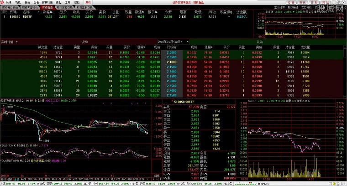Click the 最高 column header
The image size is (347, 186).
(x=183, y=12)
